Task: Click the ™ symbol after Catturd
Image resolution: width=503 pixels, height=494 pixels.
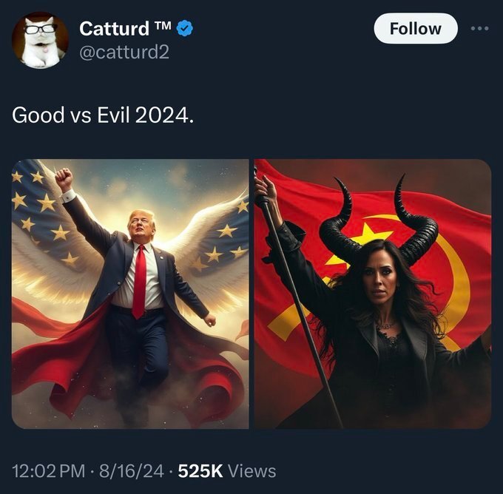Action: pyautogui.click(x=163, y=27)
